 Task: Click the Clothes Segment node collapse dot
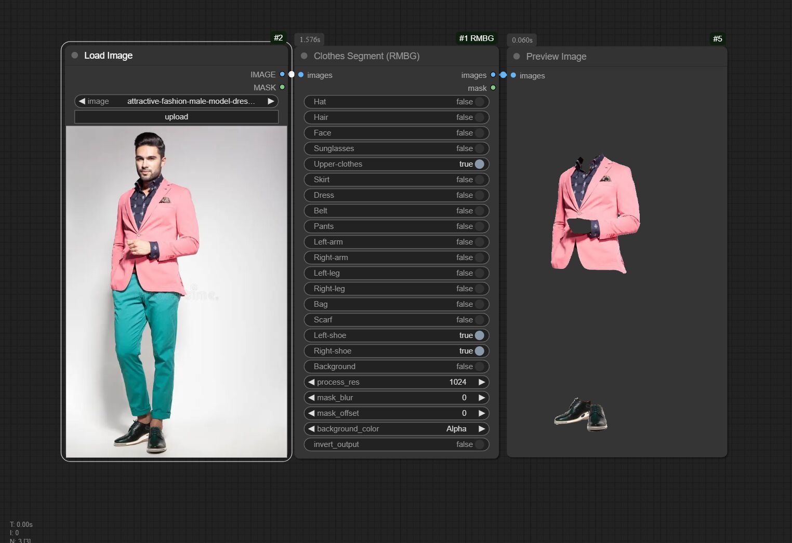pyautogui.click(x=304, y=56)
